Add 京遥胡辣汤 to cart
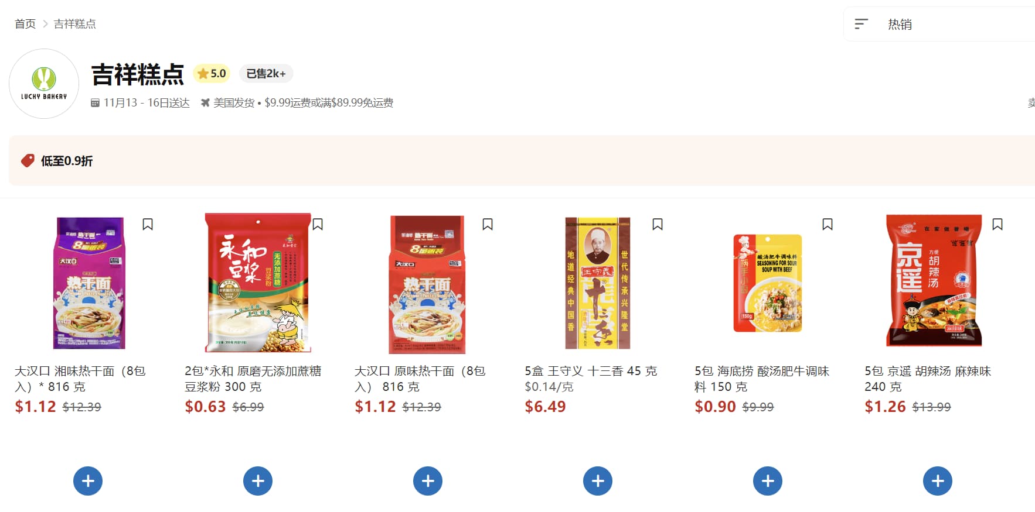Screen dimensions: 1035x512 pyautogui.click(x=938, y=481)
